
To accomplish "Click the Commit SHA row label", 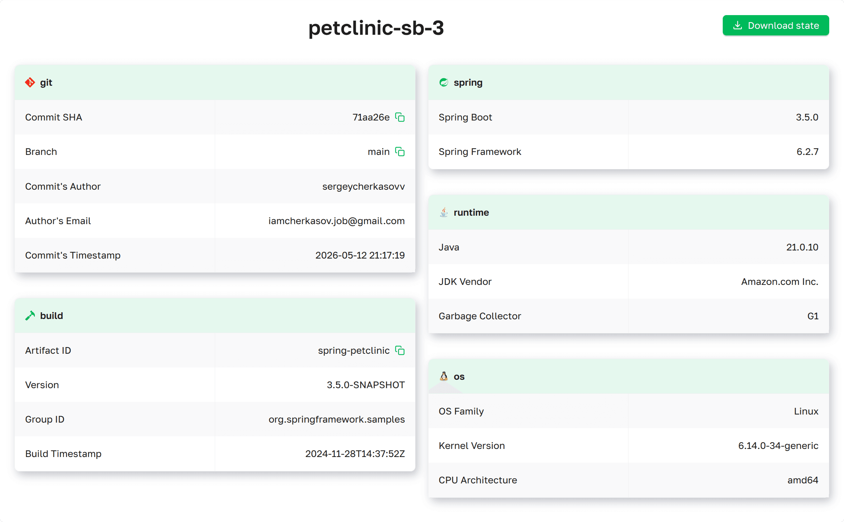I will (x=53, y=117).
